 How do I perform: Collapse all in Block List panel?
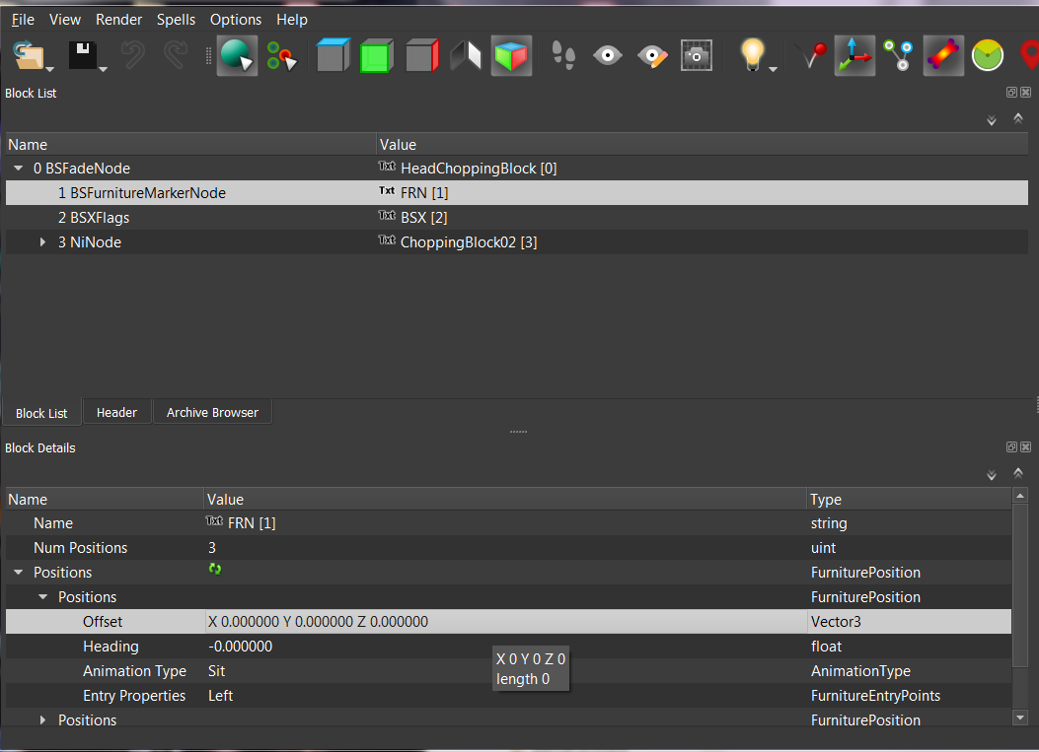(1018, 118)
